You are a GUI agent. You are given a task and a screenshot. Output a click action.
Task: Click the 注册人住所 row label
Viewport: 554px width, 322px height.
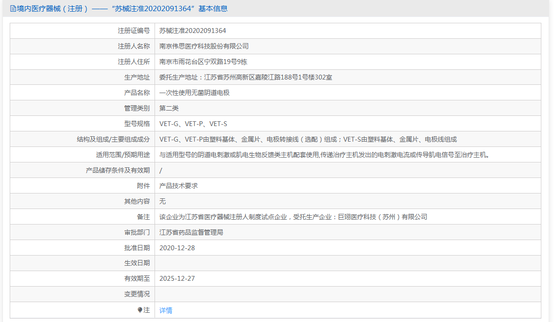pyautogui.click(x=134, y=62)
